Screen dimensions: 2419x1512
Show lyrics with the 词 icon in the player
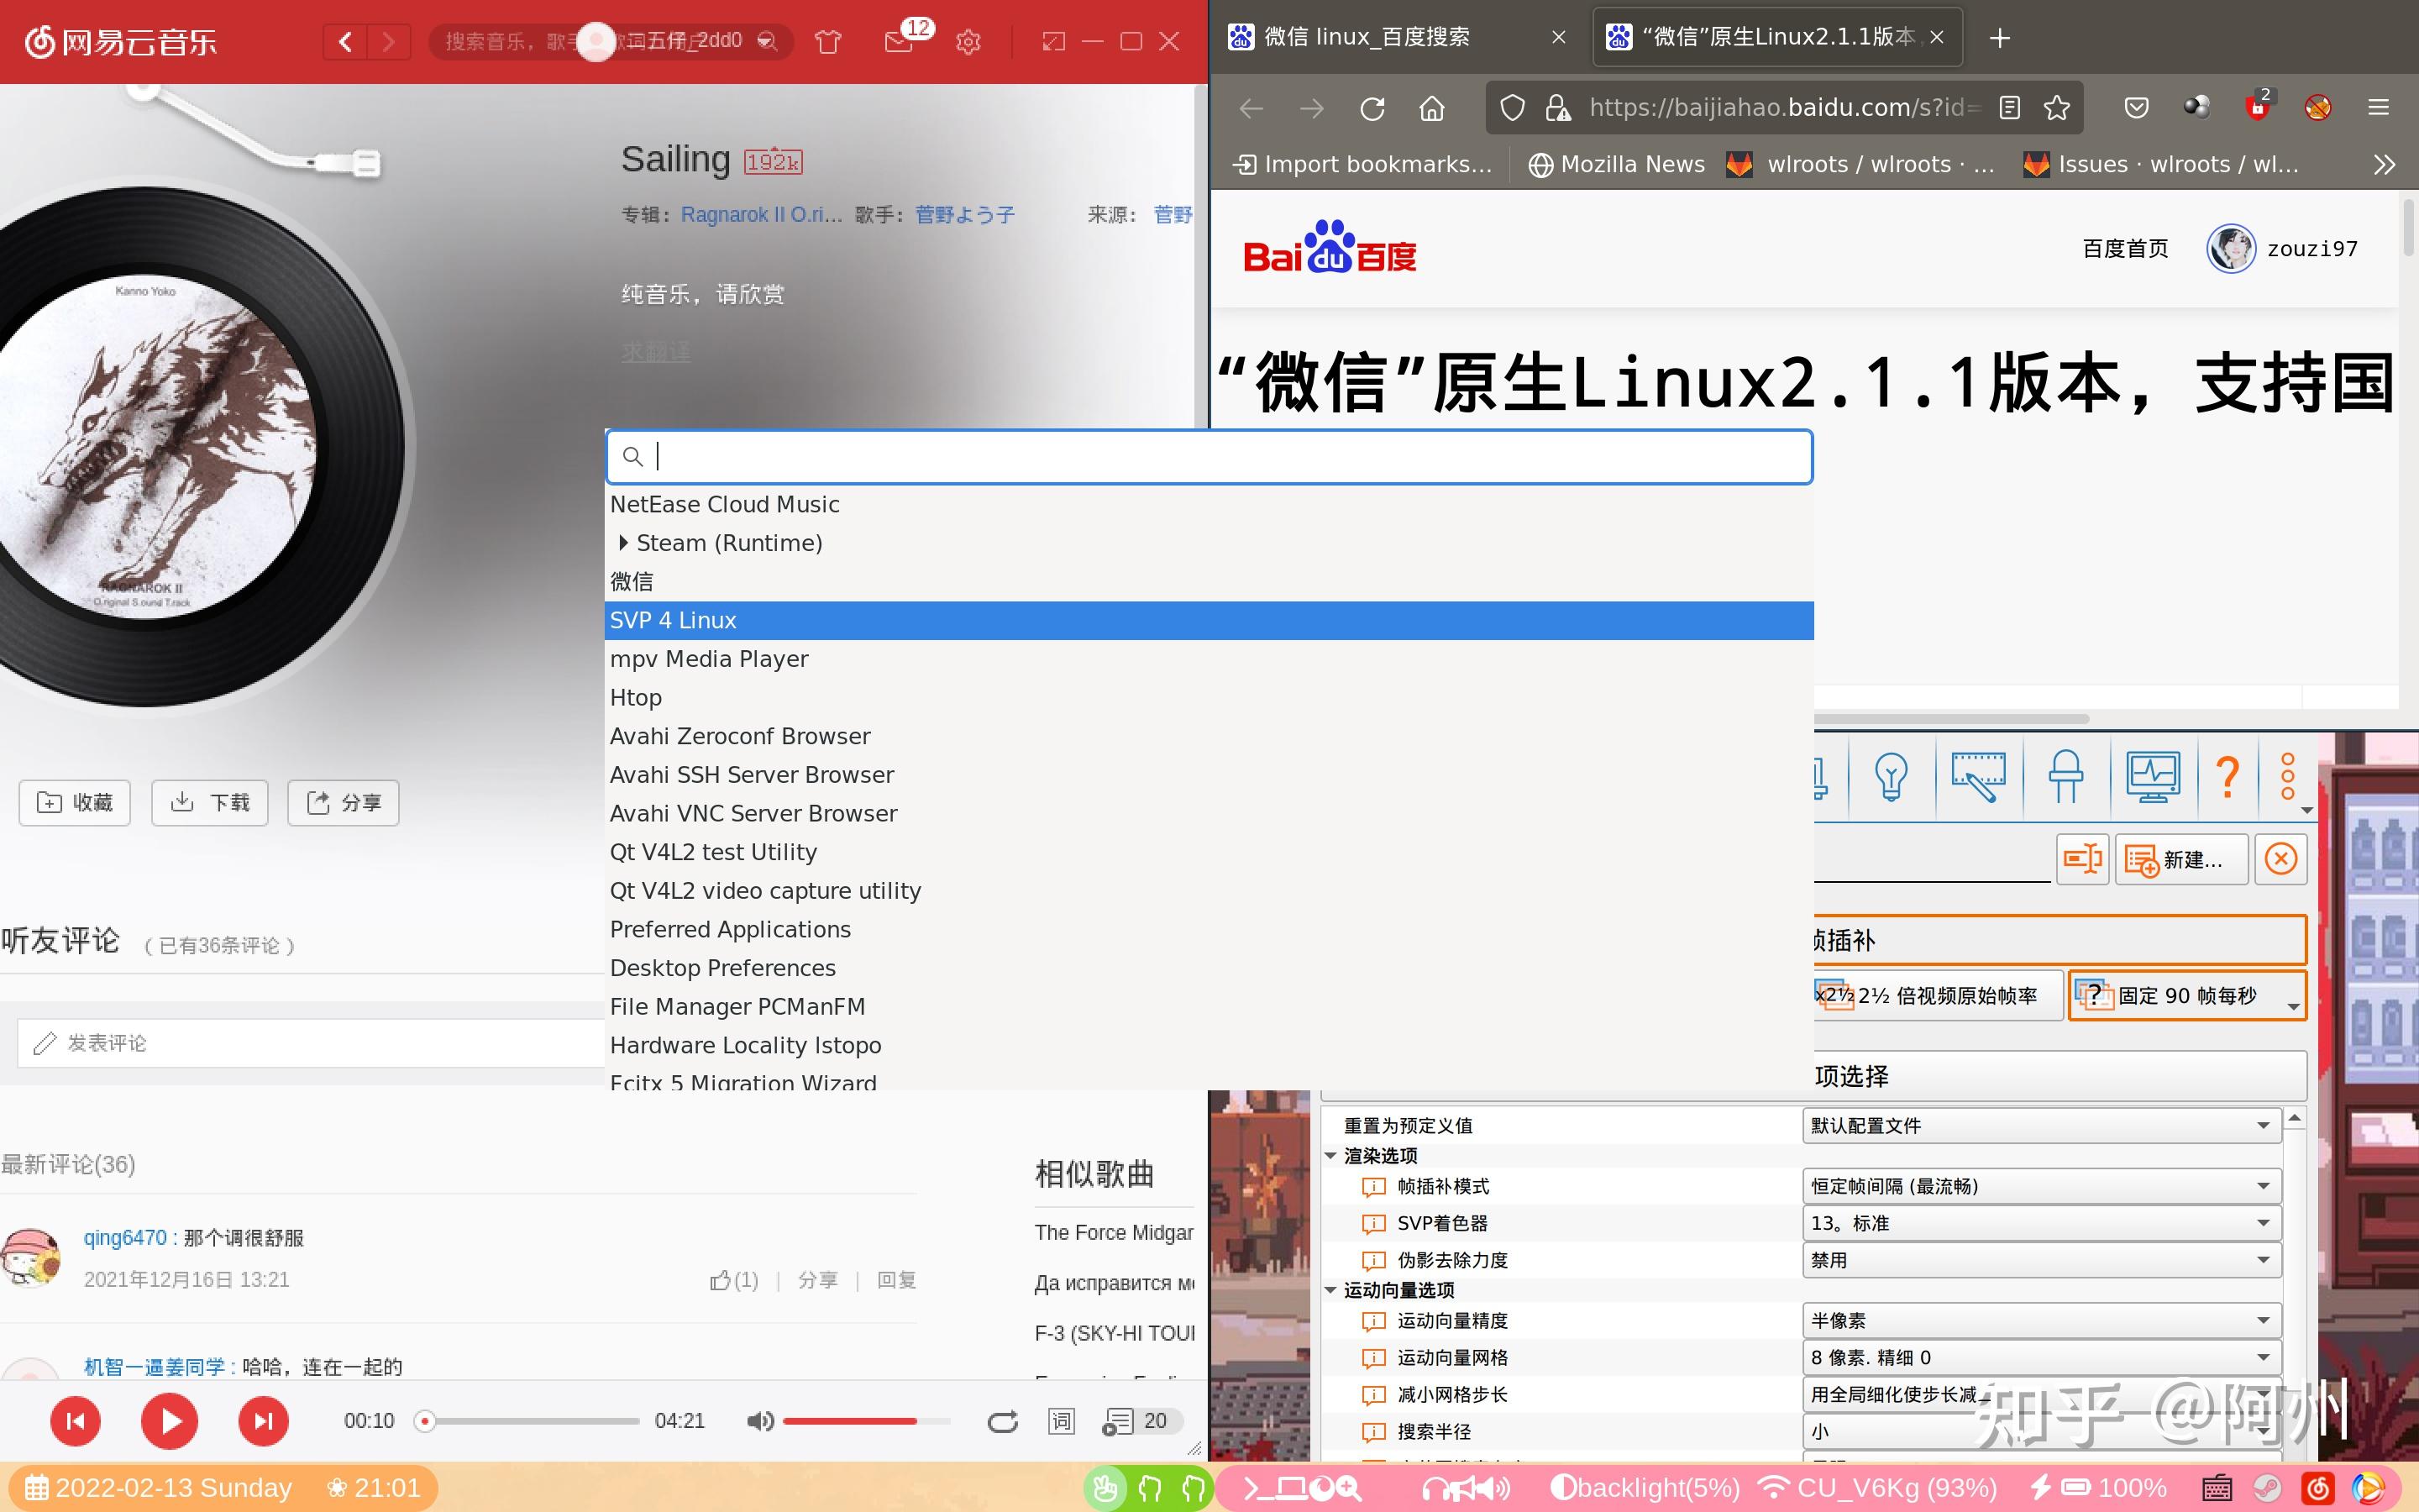(1061, 1420)
